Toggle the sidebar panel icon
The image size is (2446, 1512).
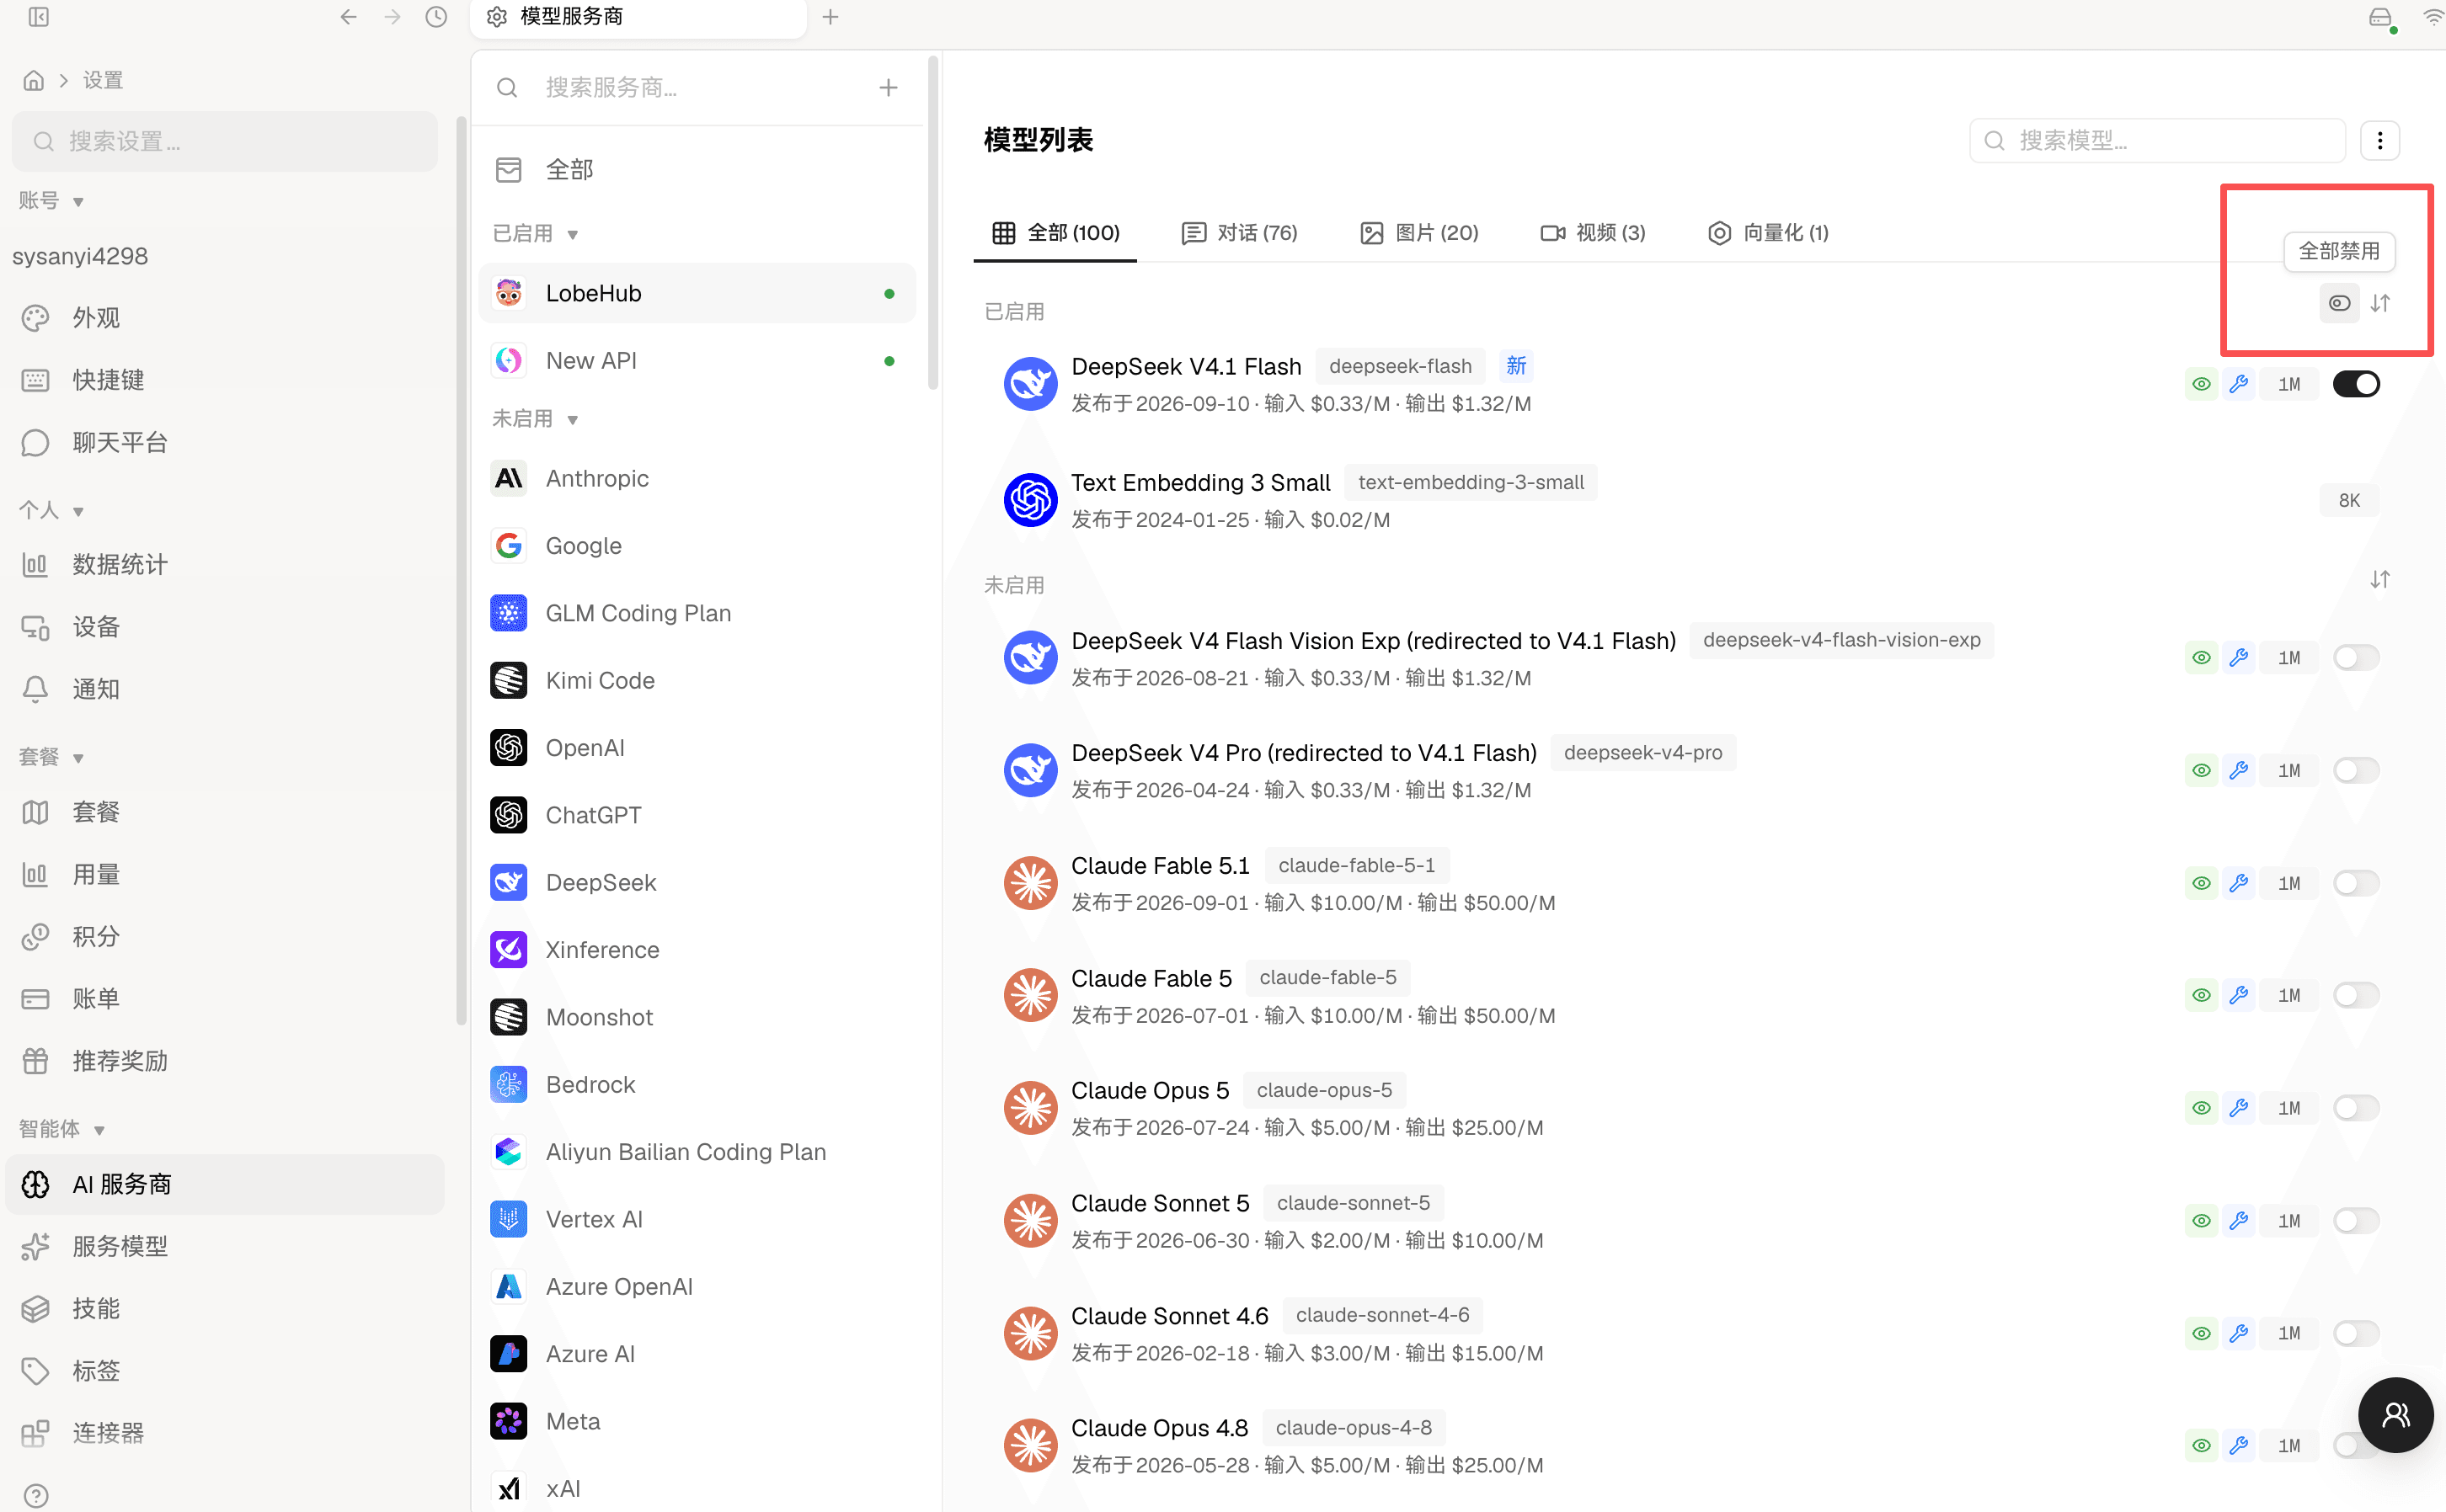point(39,17)
